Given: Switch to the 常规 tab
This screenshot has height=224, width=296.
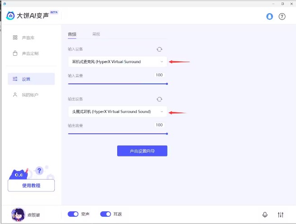Looking at the screenshot, I should click(96, 34).
